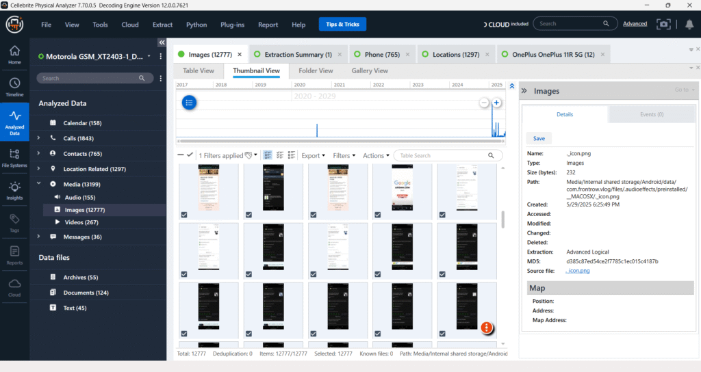Image resolution: width=701 pixels, height=372 pixels.
Task: Uncheck the Google screenshot thumbnail checkbox
Action: coord(378,215)
